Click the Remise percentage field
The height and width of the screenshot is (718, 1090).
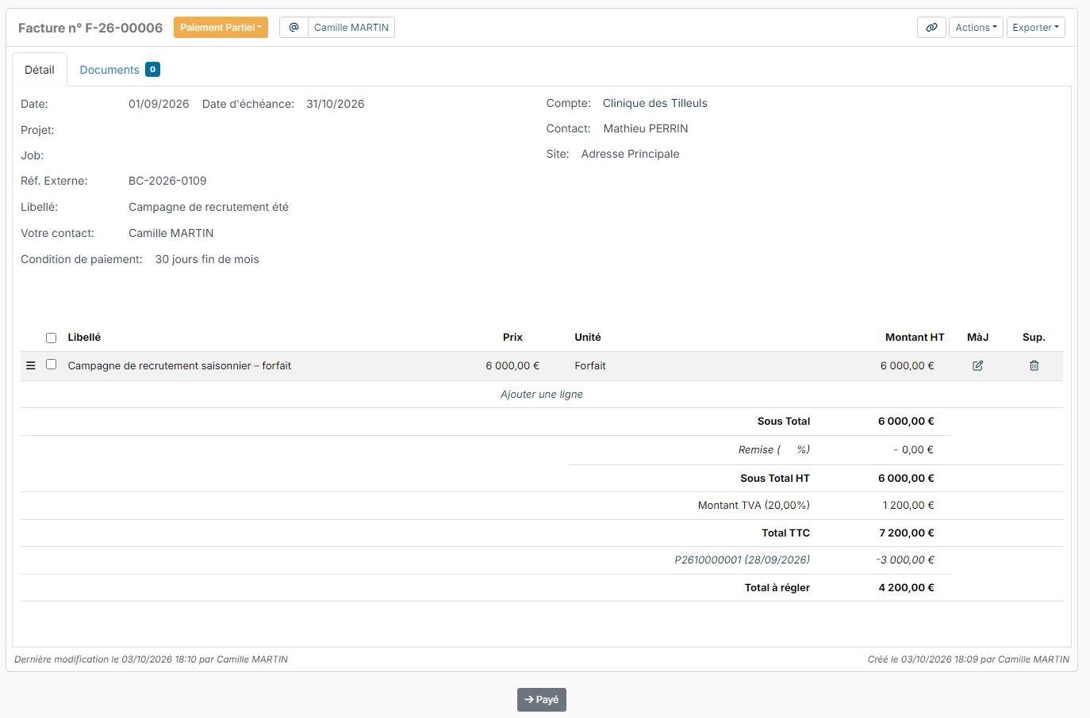tap(789, 449)
